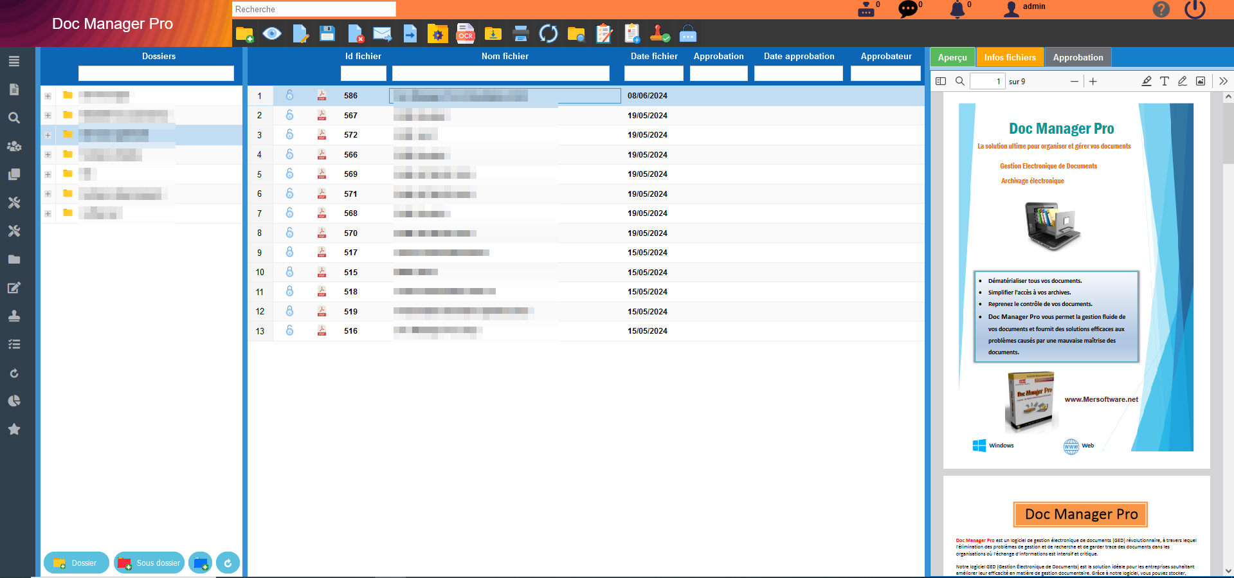Image resolution: width=1234 pixels, height=578 pixels.
Task: Click the Sous dossier button
Action: point(149,563)
